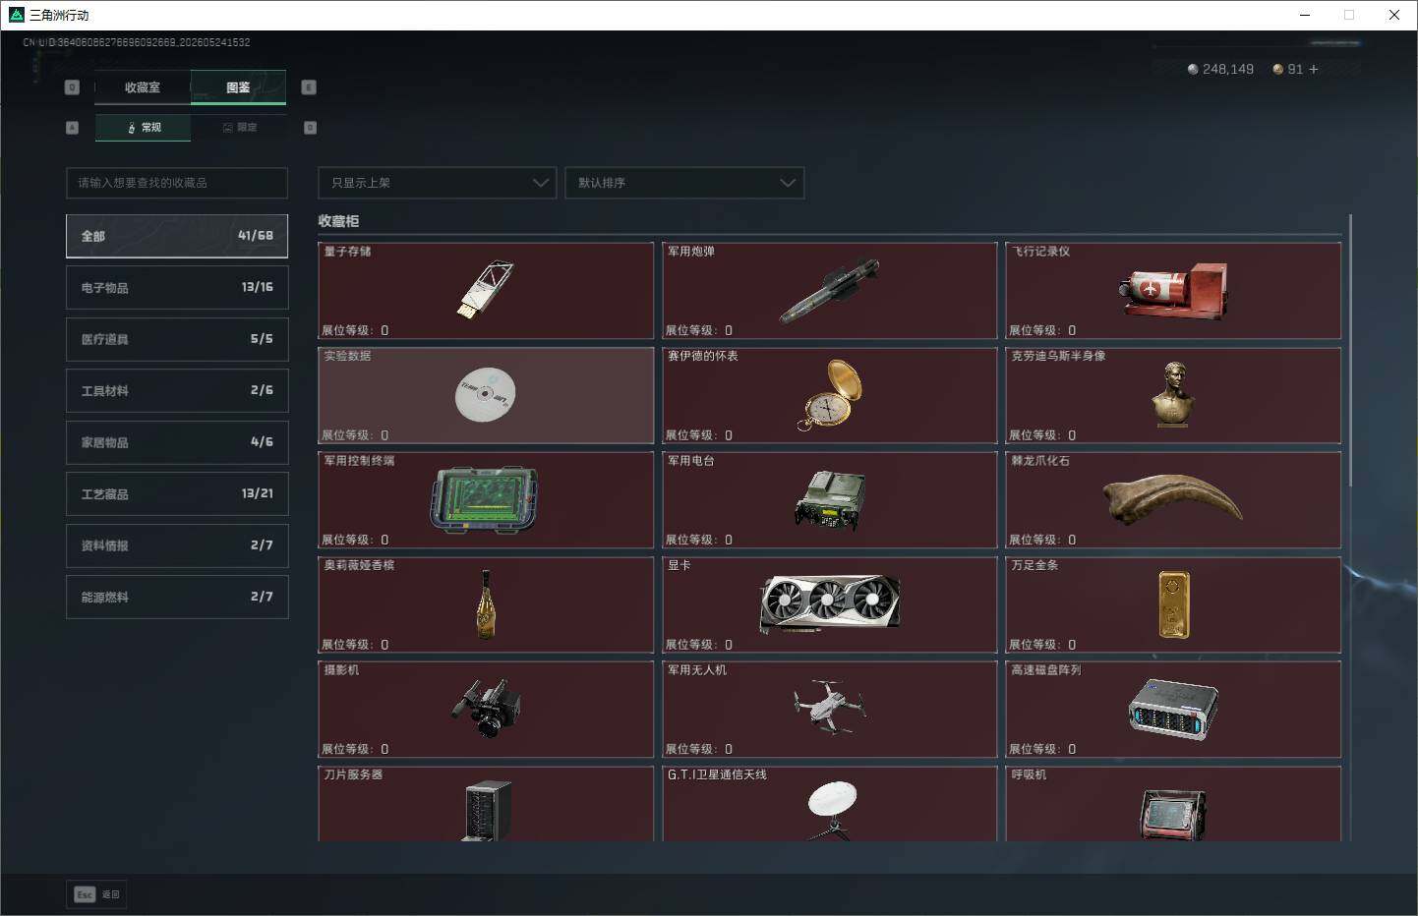Image resolution: width=1418 pixels, height=916 pixels.
Task: Click the D key hint beside 限定
Action: pos(310,128)
